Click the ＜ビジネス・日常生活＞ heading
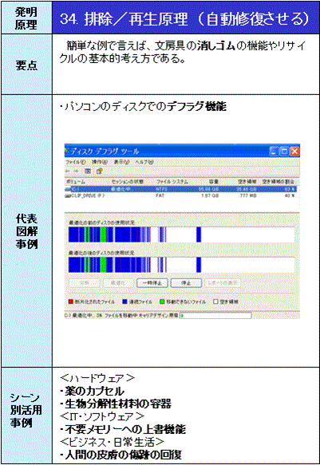 point(112,442)
